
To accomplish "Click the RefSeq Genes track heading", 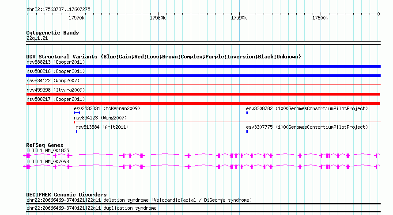I will (x=45, y=145).
